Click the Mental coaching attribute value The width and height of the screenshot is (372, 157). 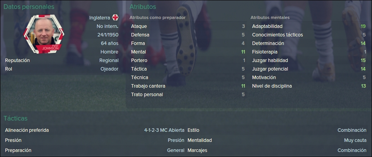pyautogui.click(x=243, y=52)
